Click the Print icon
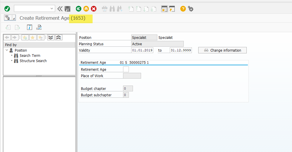292x152 pixels. (x=105, y=9)
